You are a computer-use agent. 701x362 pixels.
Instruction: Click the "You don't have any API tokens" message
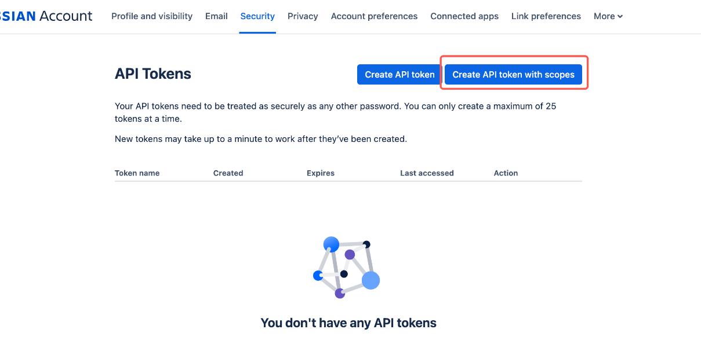(348, 323)
